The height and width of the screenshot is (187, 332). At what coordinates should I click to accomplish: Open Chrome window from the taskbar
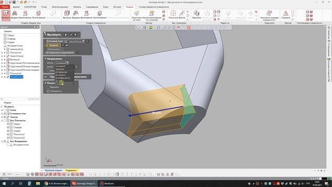point(56,183)
